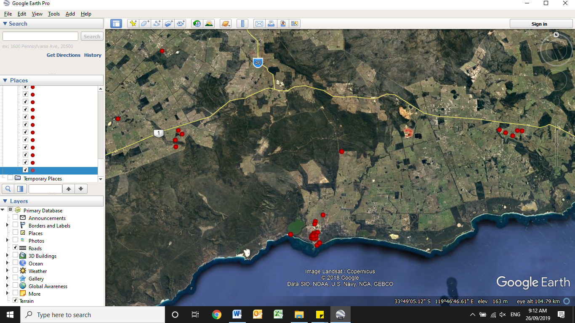This screenshot has width=575, height=323.
Task: Open Excel from the taskbar
Action: (278, 315)
